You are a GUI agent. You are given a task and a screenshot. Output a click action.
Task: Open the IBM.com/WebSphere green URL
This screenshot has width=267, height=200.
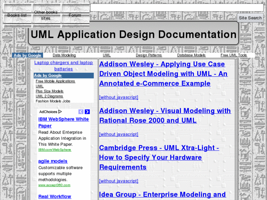click(55, 150)
